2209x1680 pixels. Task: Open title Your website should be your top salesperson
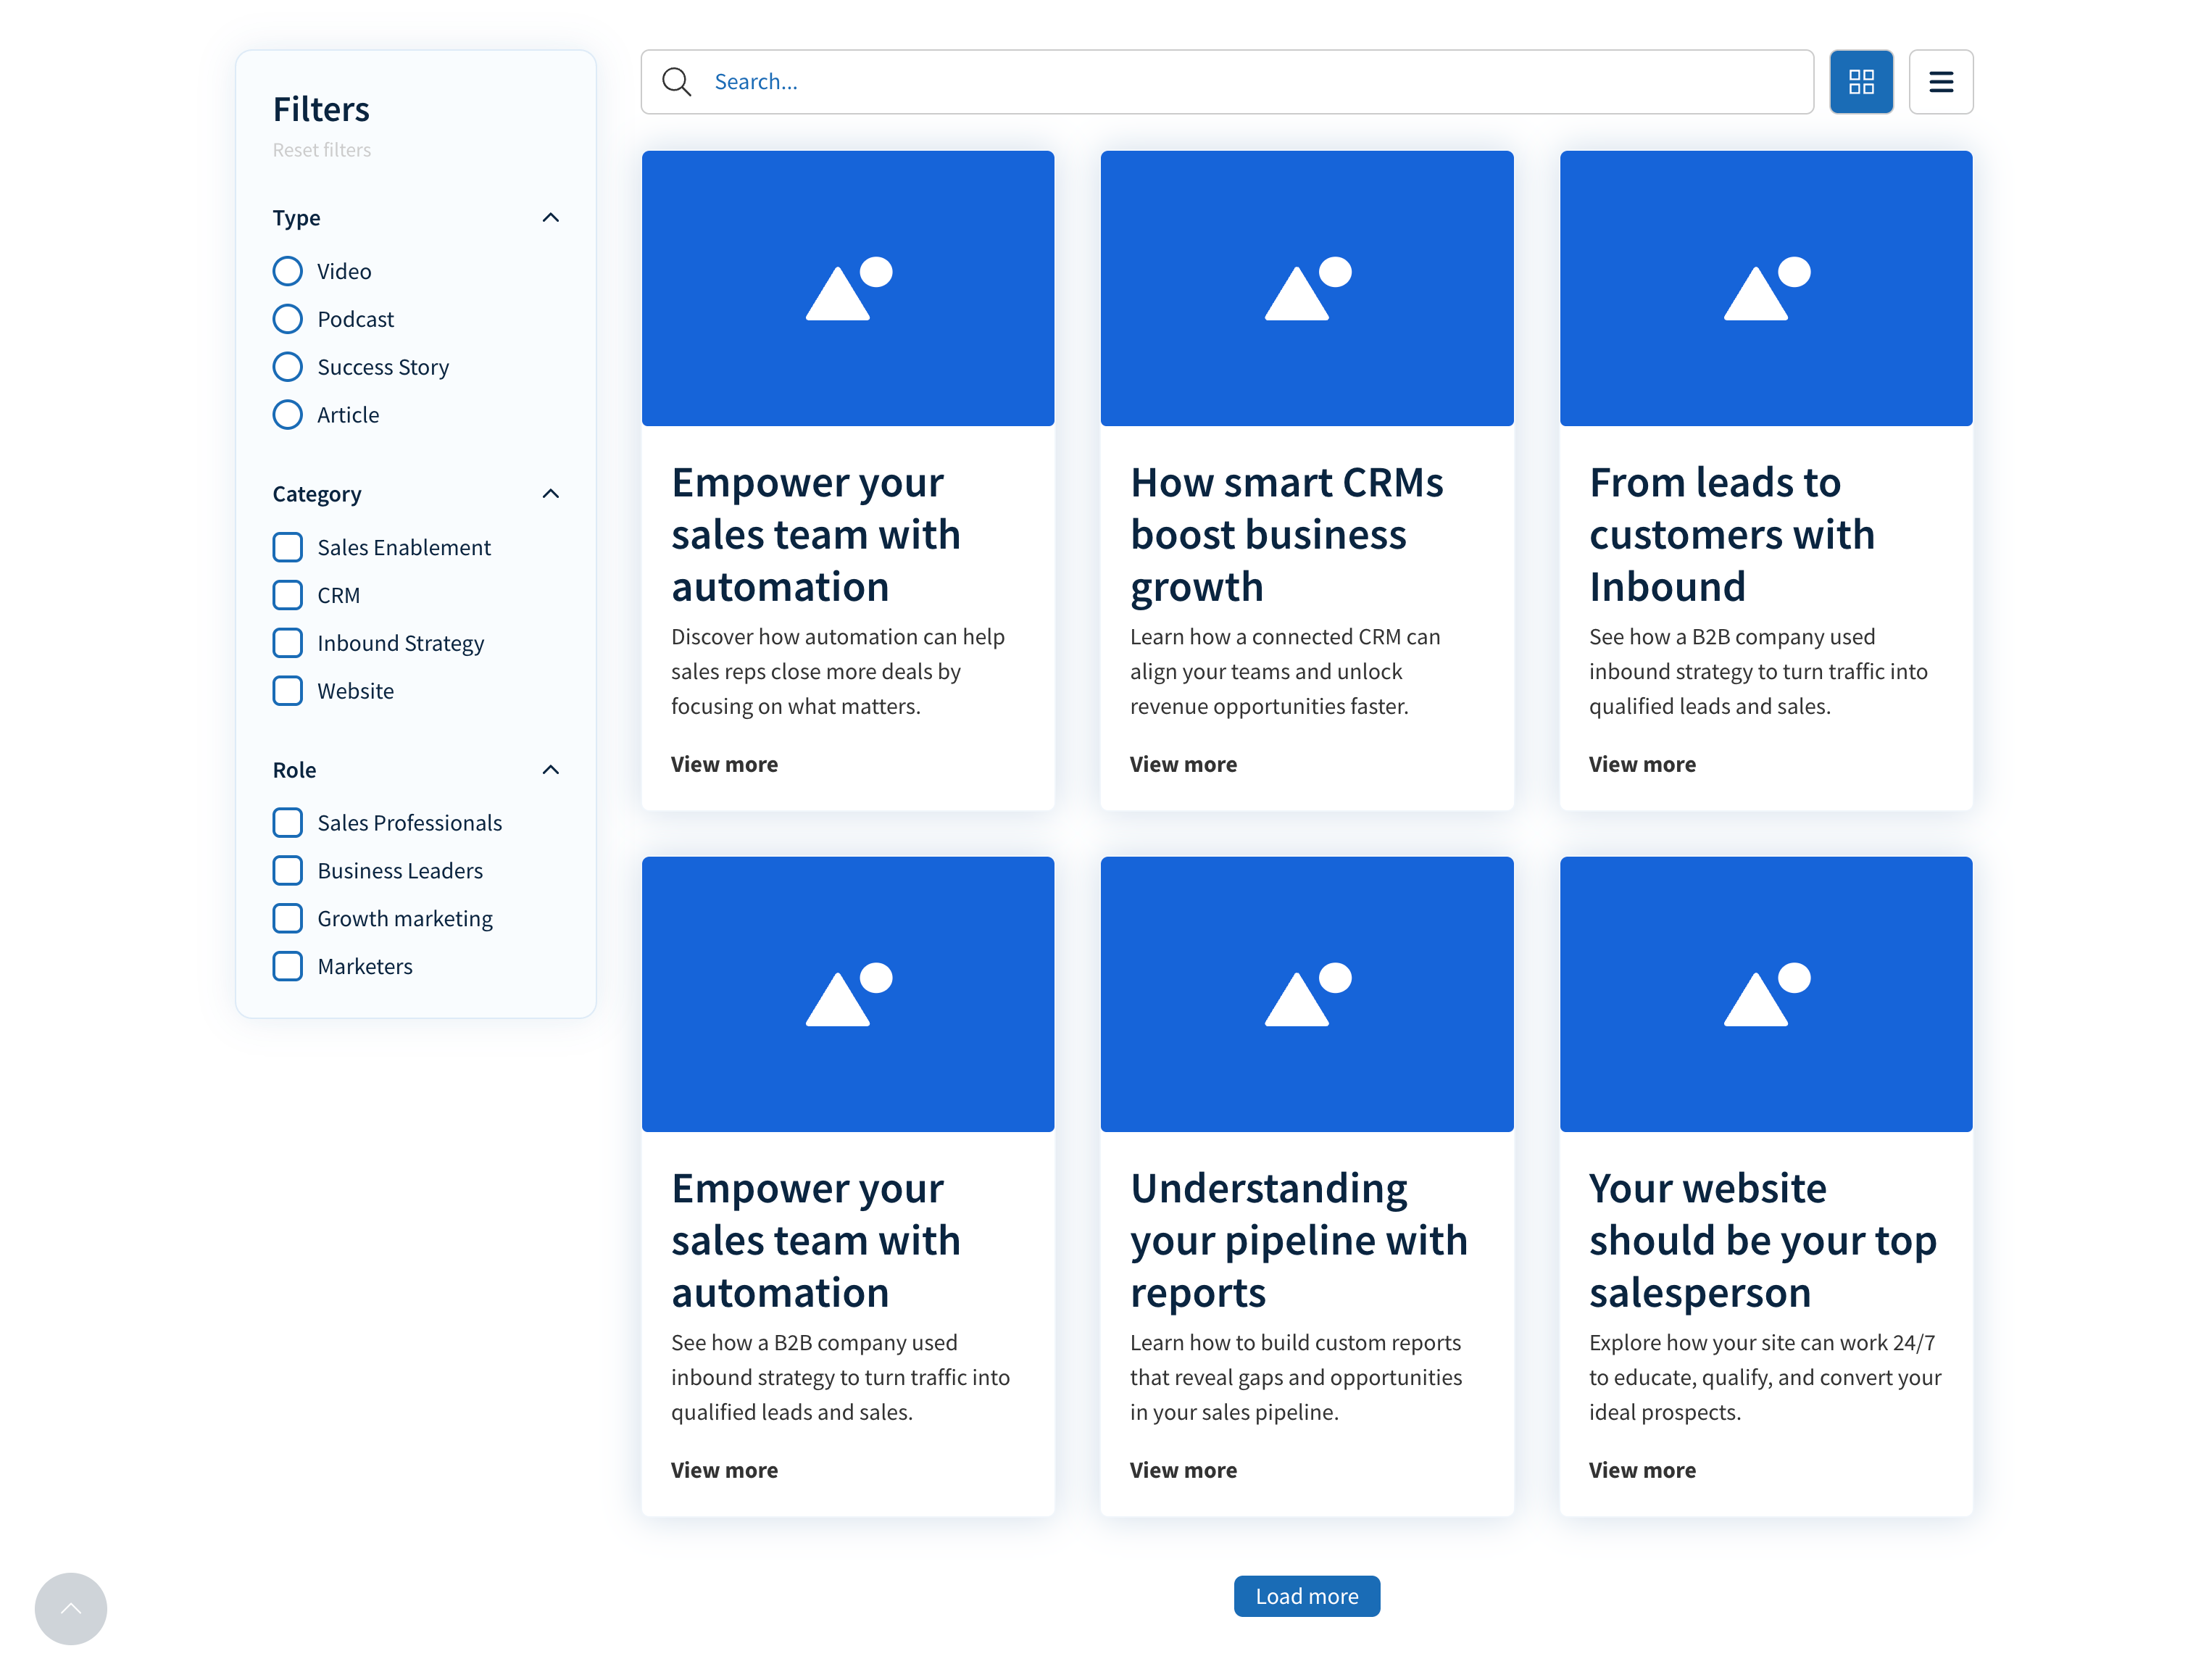[1762, 1241]
